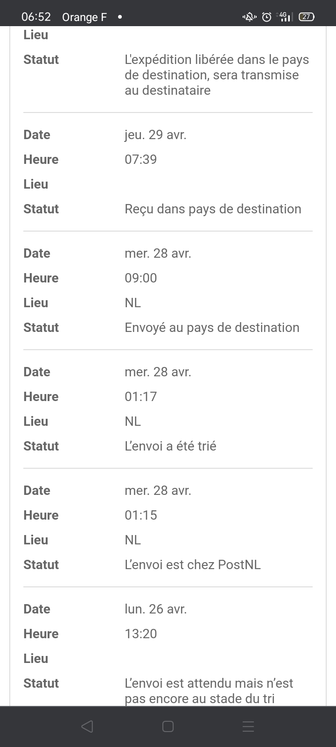The height and width of the screenshot is (747, 336).
Task: Tap the 09:00 time value
Action: tap(141, 278)
